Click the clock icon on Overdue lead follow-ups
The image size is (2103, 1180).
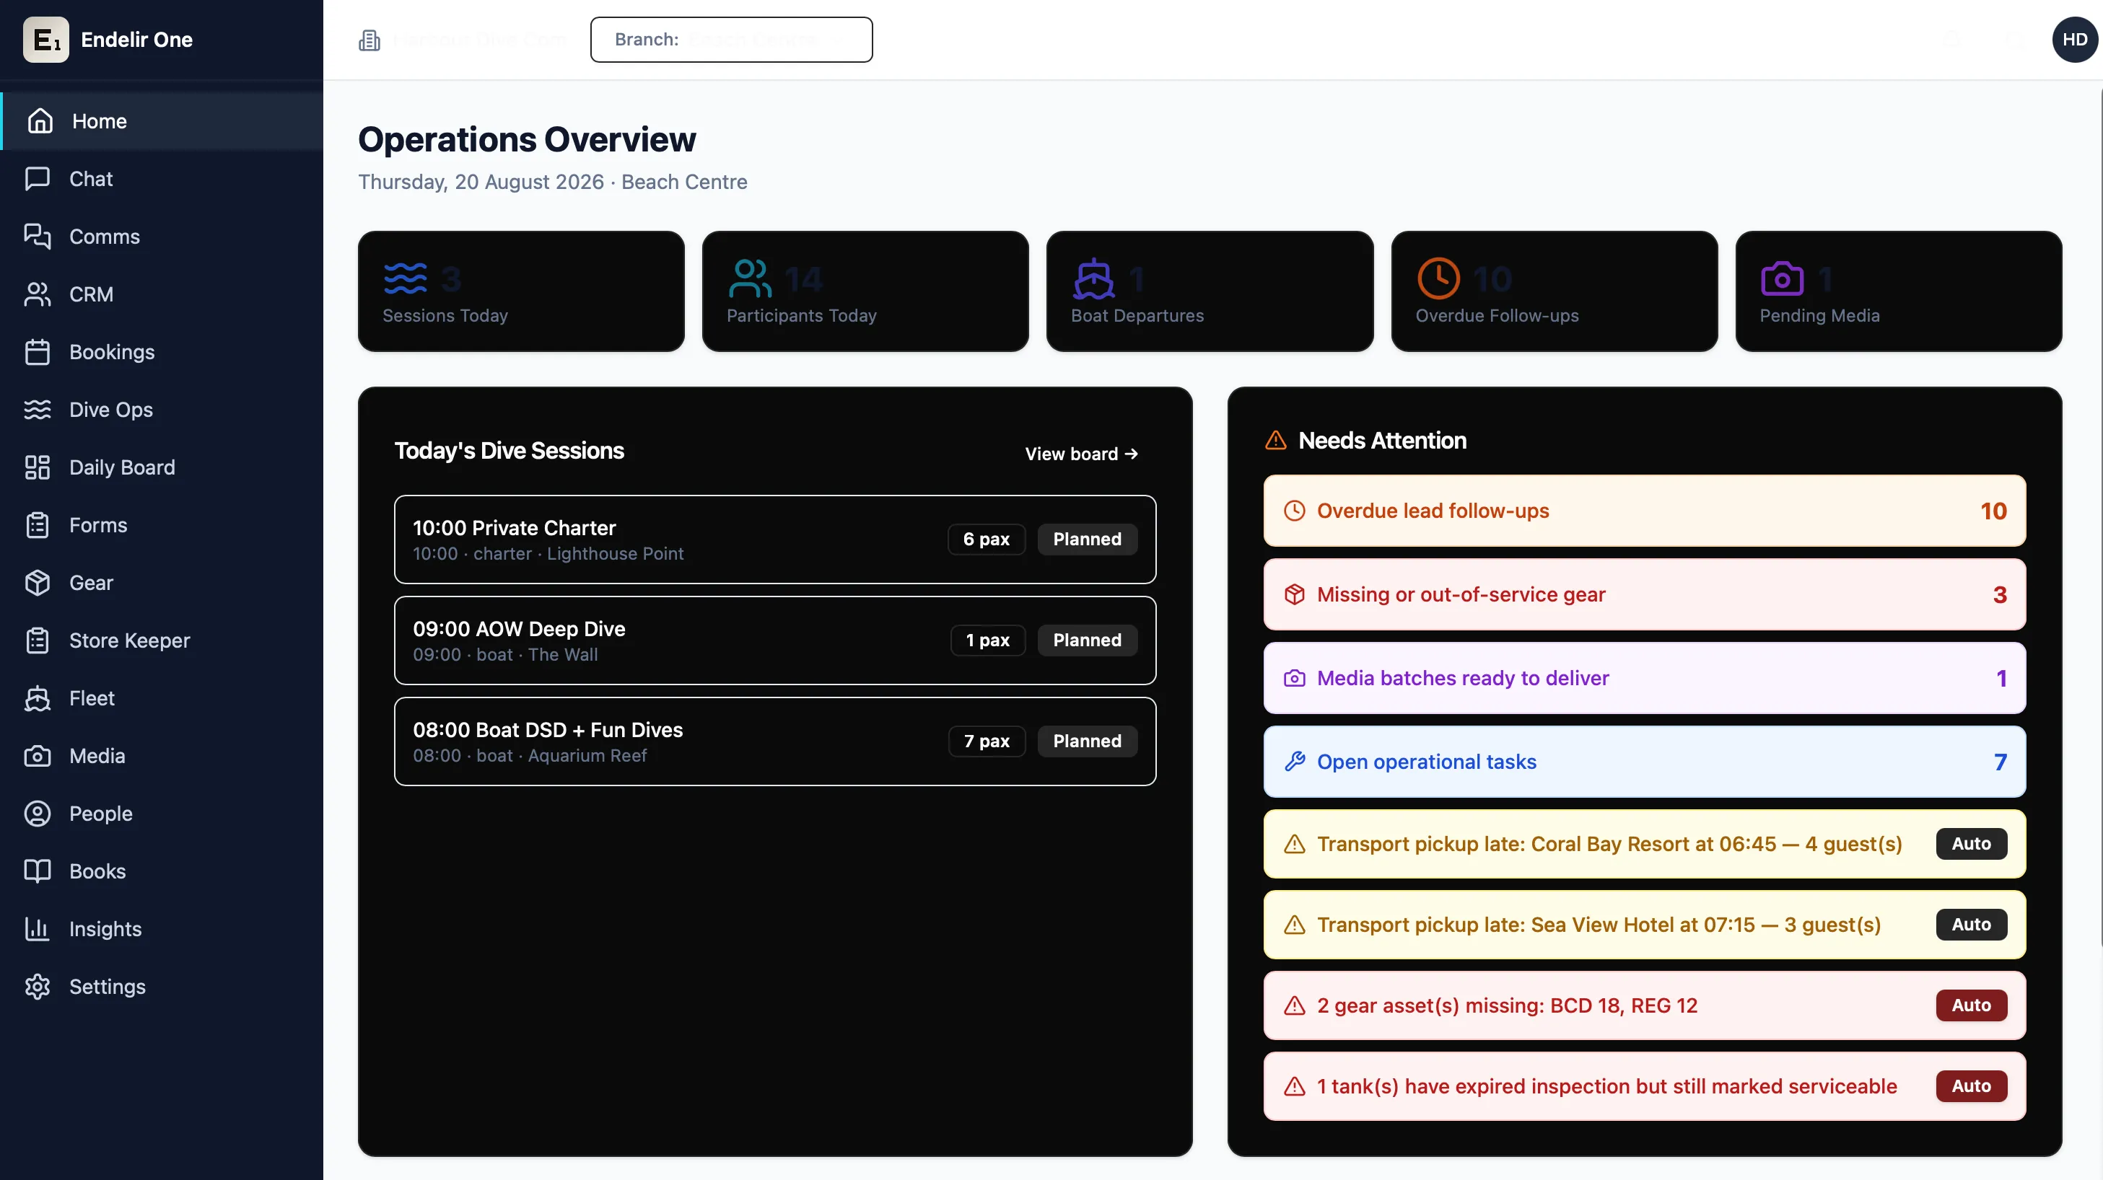1294,511
